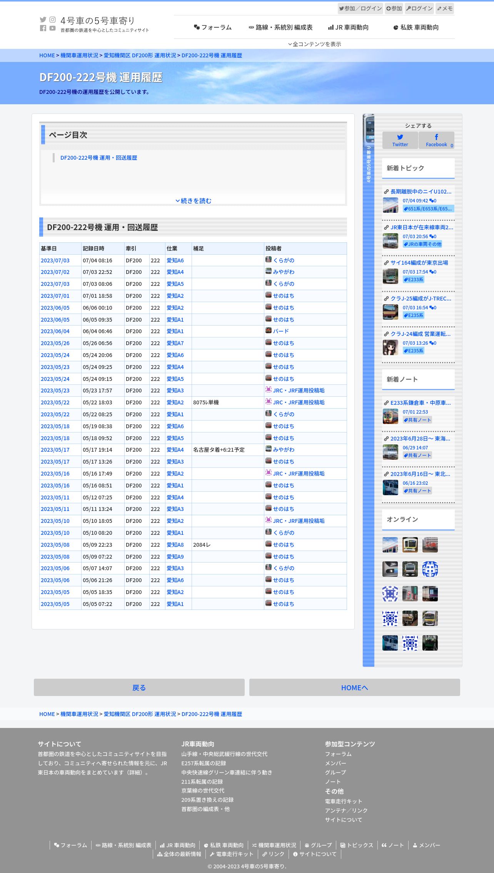
Task: Open 機関車運用状況 in top breadcrumb
Action: (79, 55)
